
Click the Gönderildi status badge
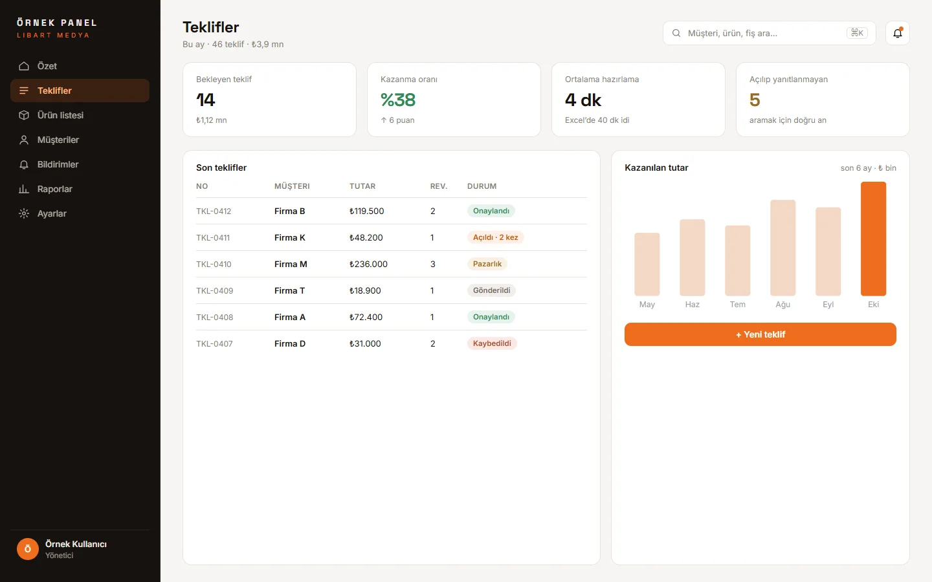[491, 290]
